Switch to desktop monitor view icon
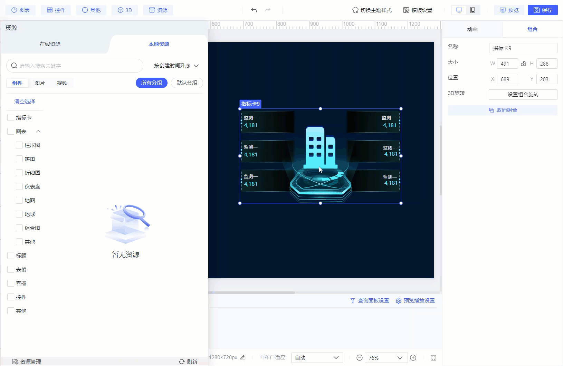This screenshot has height=366, width=563. coord(459,10)
